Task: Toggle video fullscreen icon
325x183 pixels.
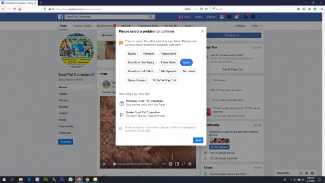Action: click(x=183, y=164)
